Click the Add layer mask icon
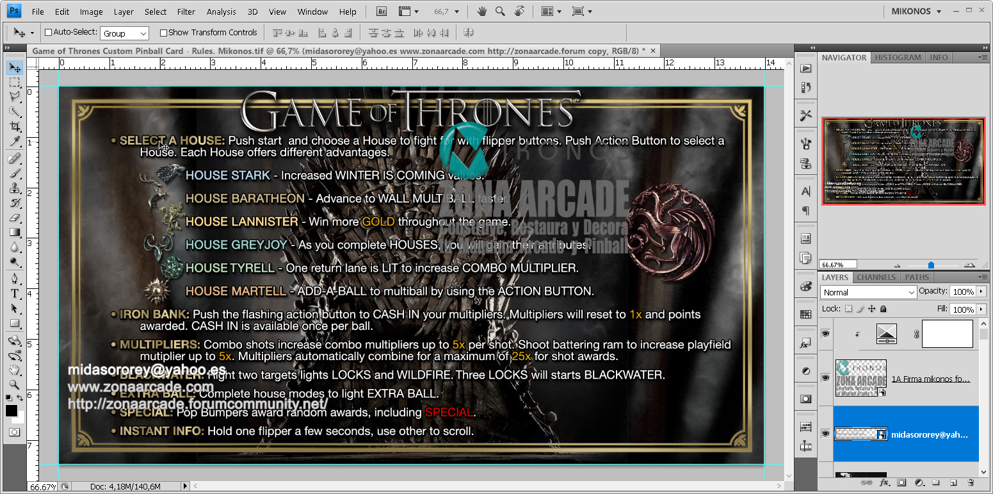 pos(901,482)
